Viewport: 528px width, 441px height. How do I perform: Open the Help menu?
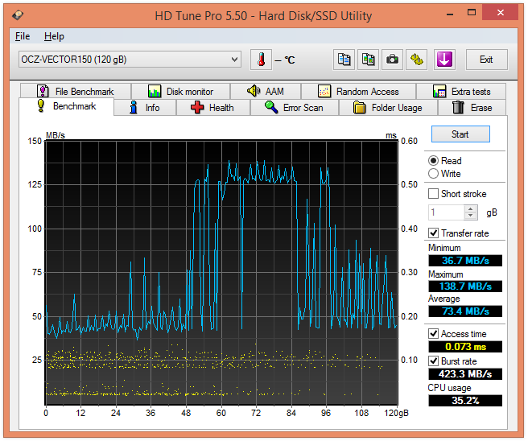[54, 36]
